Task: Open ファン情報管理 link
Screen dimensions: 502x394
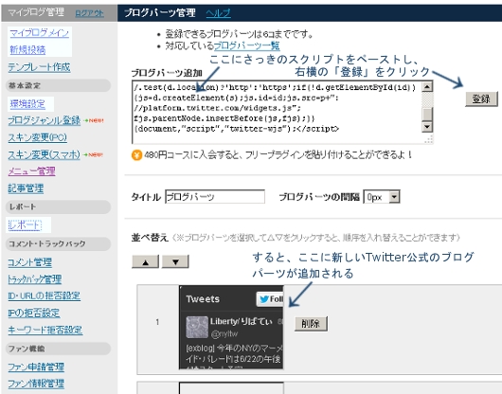Action: pyautogui.click(x=36, y=384)
